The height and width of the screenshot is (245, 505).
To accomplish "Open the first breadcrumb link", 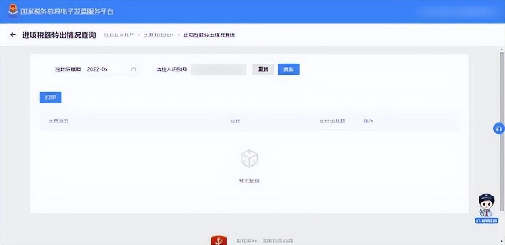I will click(119, 34).
